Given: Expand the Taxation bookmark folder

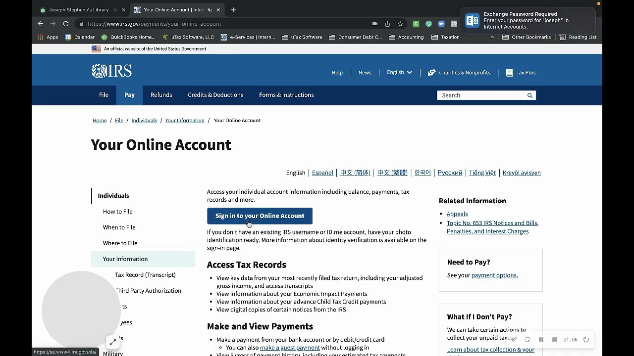Looking at the screenshot, I should click(446, 37).
